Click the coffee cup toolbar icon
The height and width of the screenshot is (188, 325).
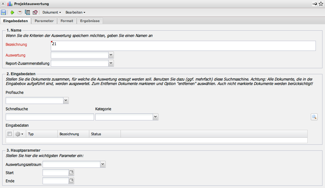[20, 12]
